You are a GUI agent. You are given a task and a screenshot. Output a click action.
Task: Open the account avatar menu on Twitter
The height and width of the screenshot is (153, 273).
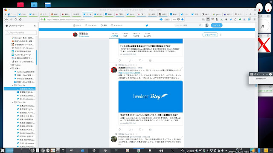(x=206, y=25)
